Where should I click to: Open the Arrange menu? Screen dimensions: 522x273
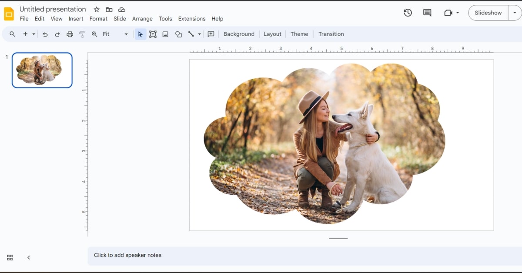click(x=142, y=19)
